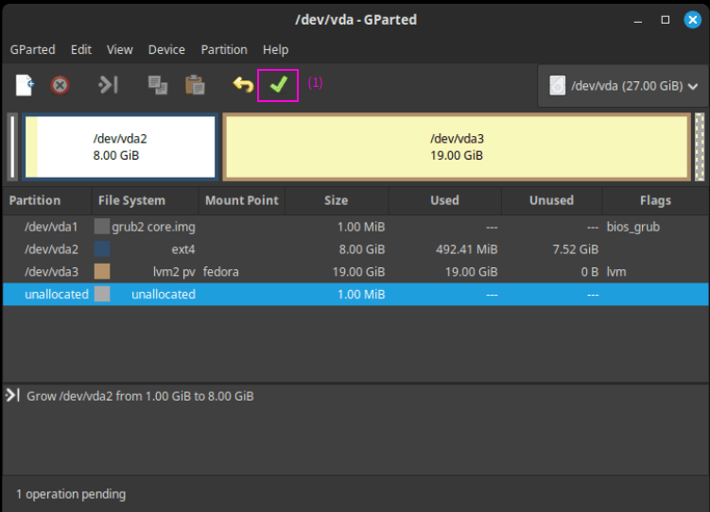This screenshot has width=710, height=512.
Task: Close the GParted window
Action: coord(692,20)
